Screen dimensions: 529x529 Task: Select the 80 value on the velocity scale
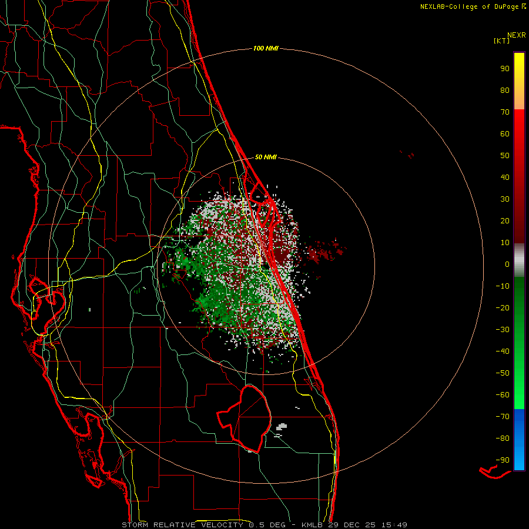(x=505, y=91)
